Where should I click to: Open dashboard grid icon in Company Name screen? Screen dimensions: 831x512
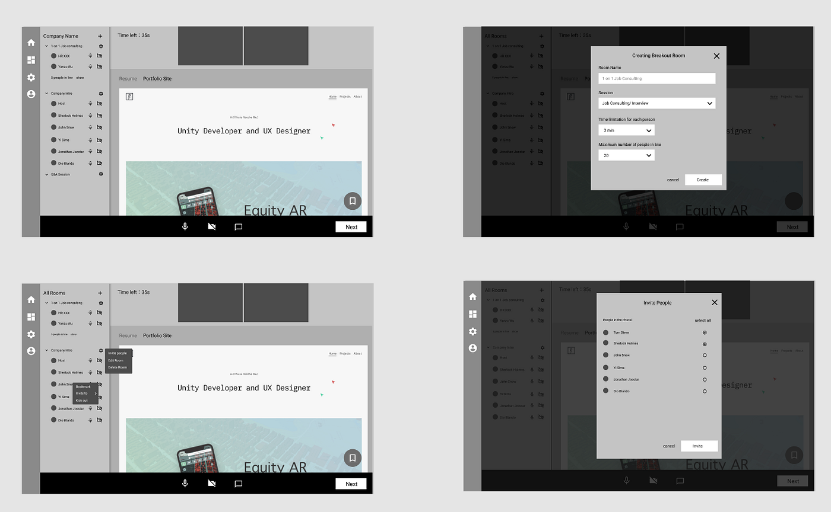pos(31,60)
